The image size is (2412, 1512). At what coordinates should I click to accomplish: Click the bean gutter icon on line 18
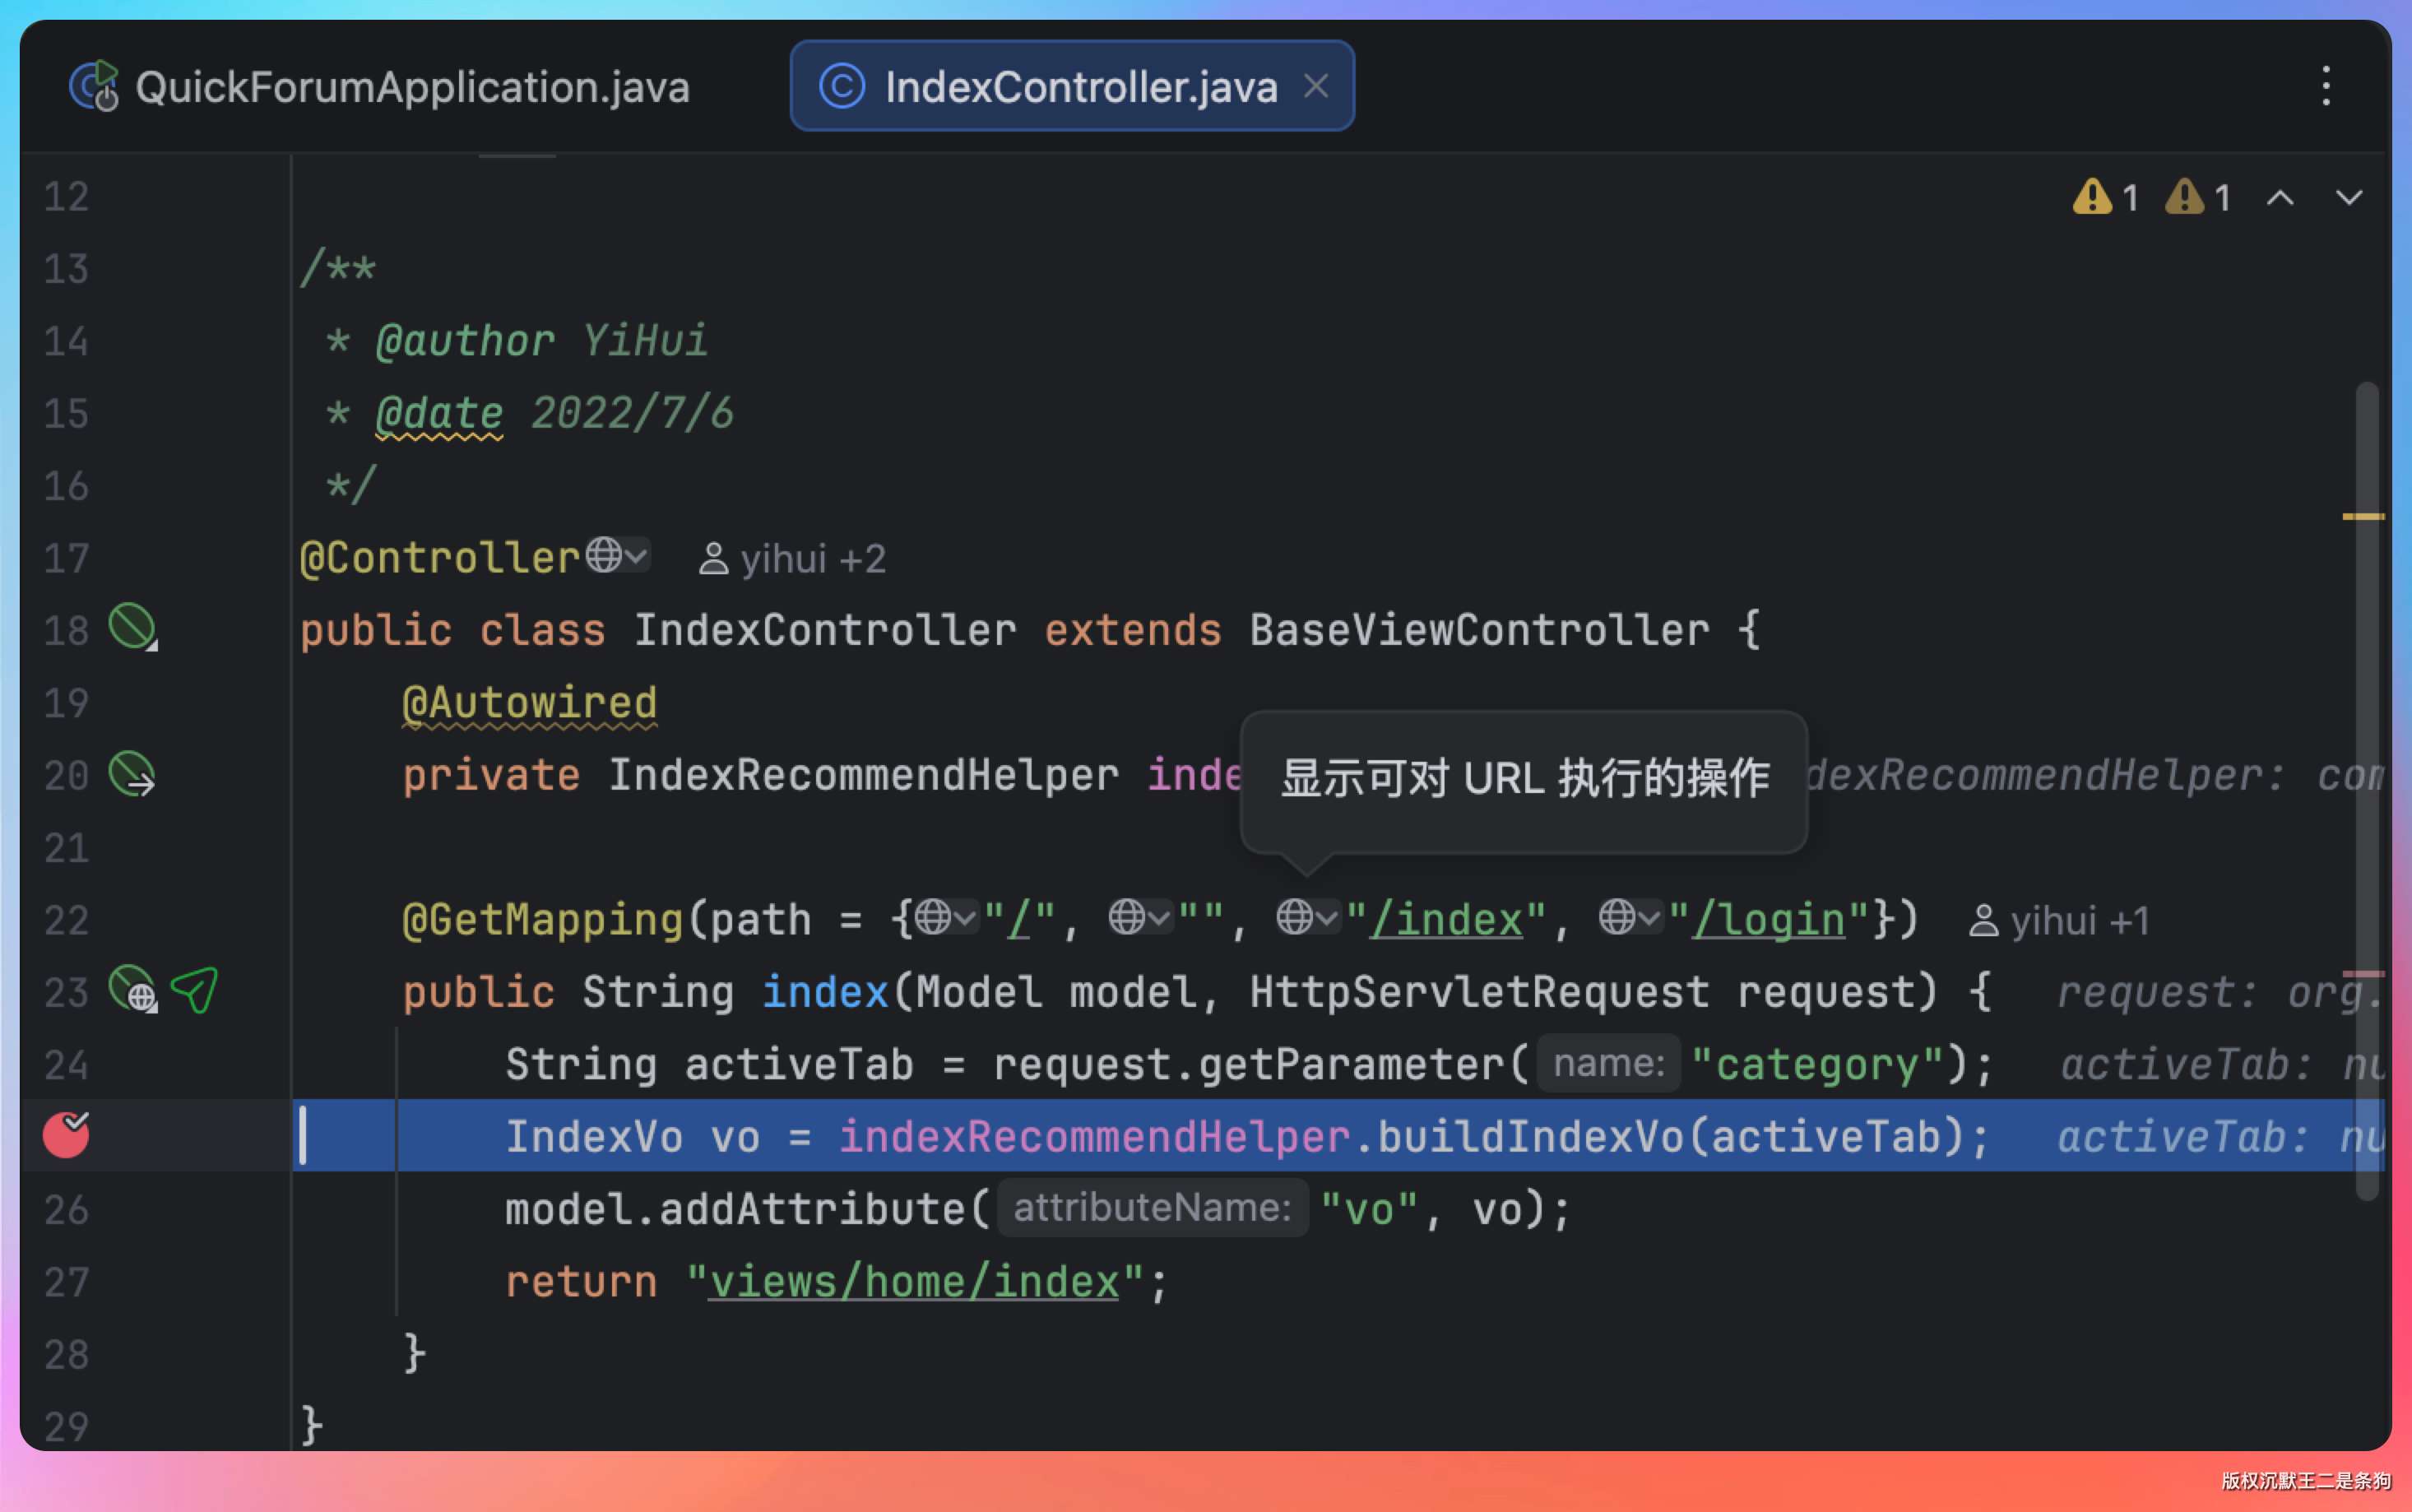(131, 628)
